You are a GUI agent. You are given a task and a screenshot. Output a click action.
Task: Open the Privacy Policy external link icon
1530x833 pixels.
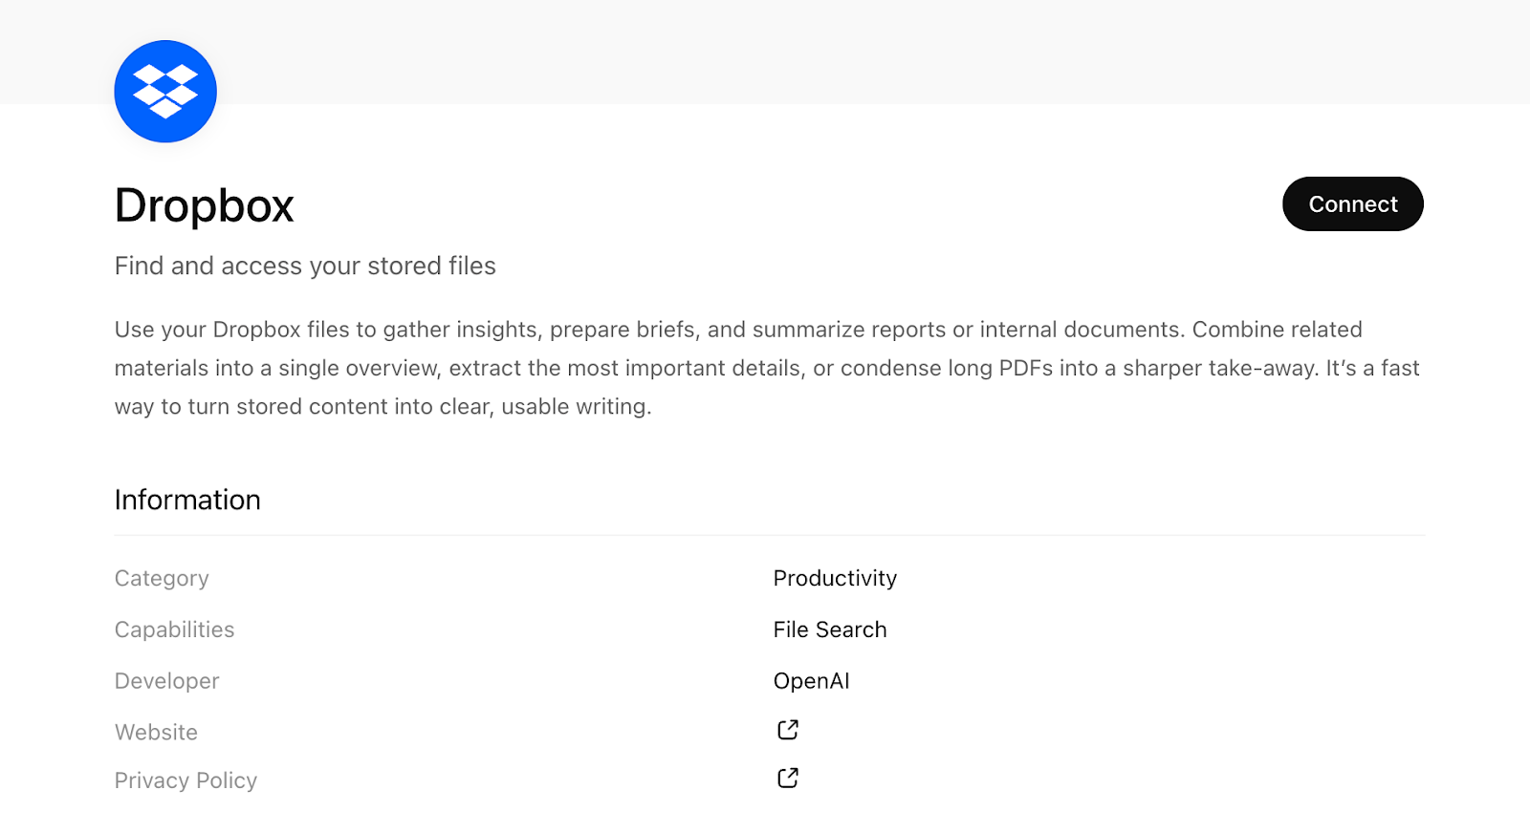pyautogui.click(x=786, y=777)
